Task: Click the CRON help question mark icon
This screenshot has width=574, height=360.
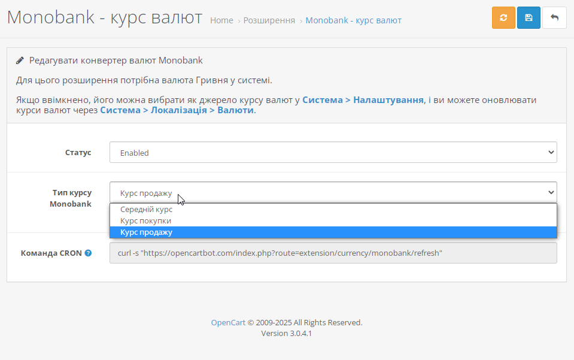Action: point(88,253)
